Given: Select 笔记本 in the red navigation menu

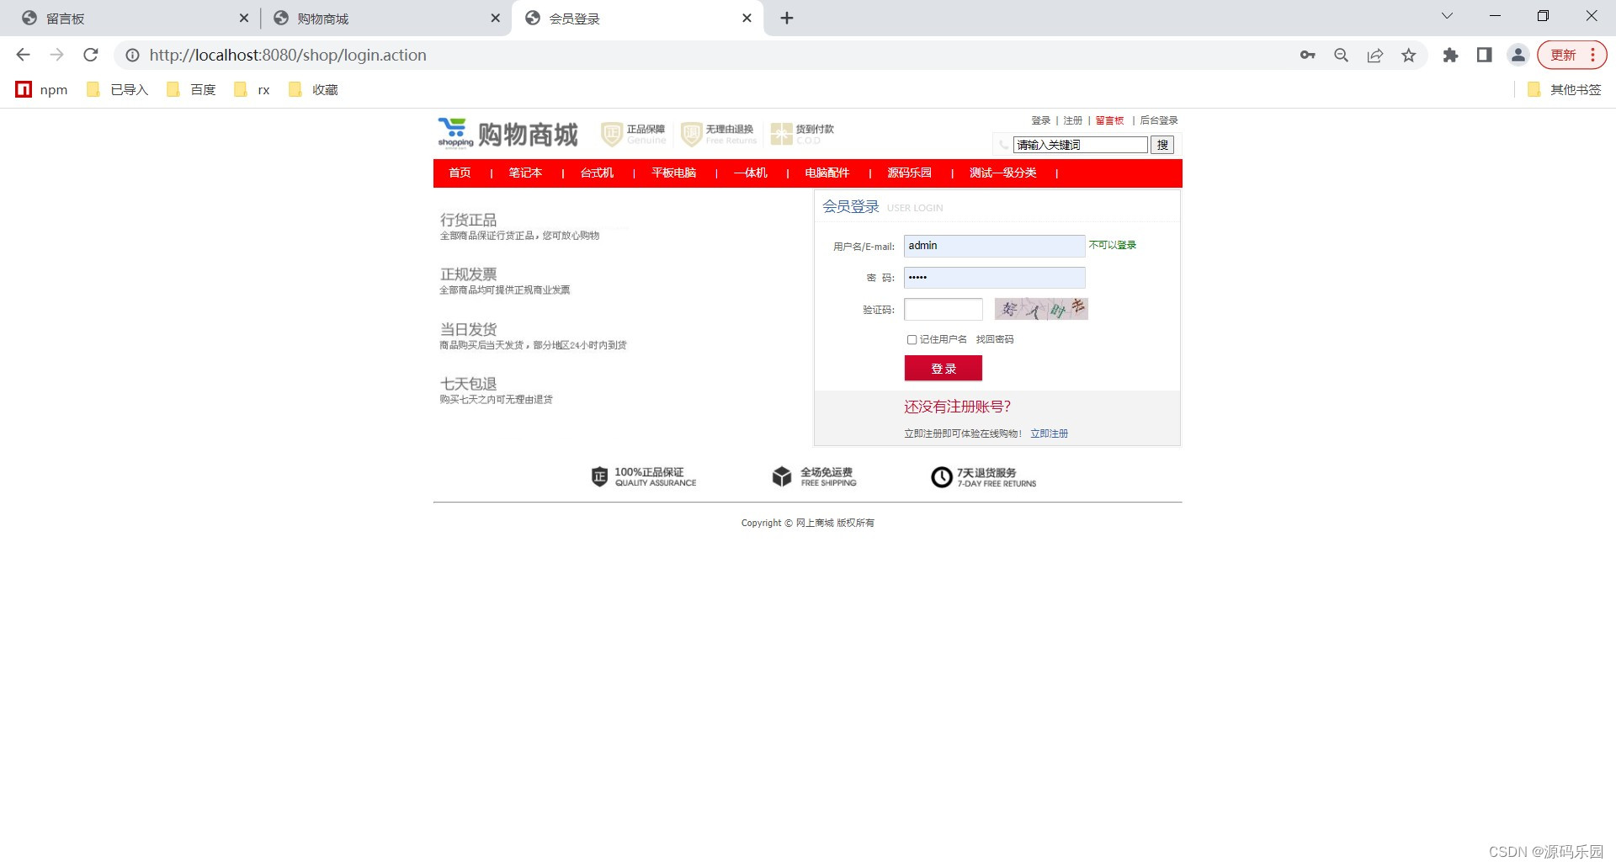Looking at the screenshot, I should click(525, 173).
